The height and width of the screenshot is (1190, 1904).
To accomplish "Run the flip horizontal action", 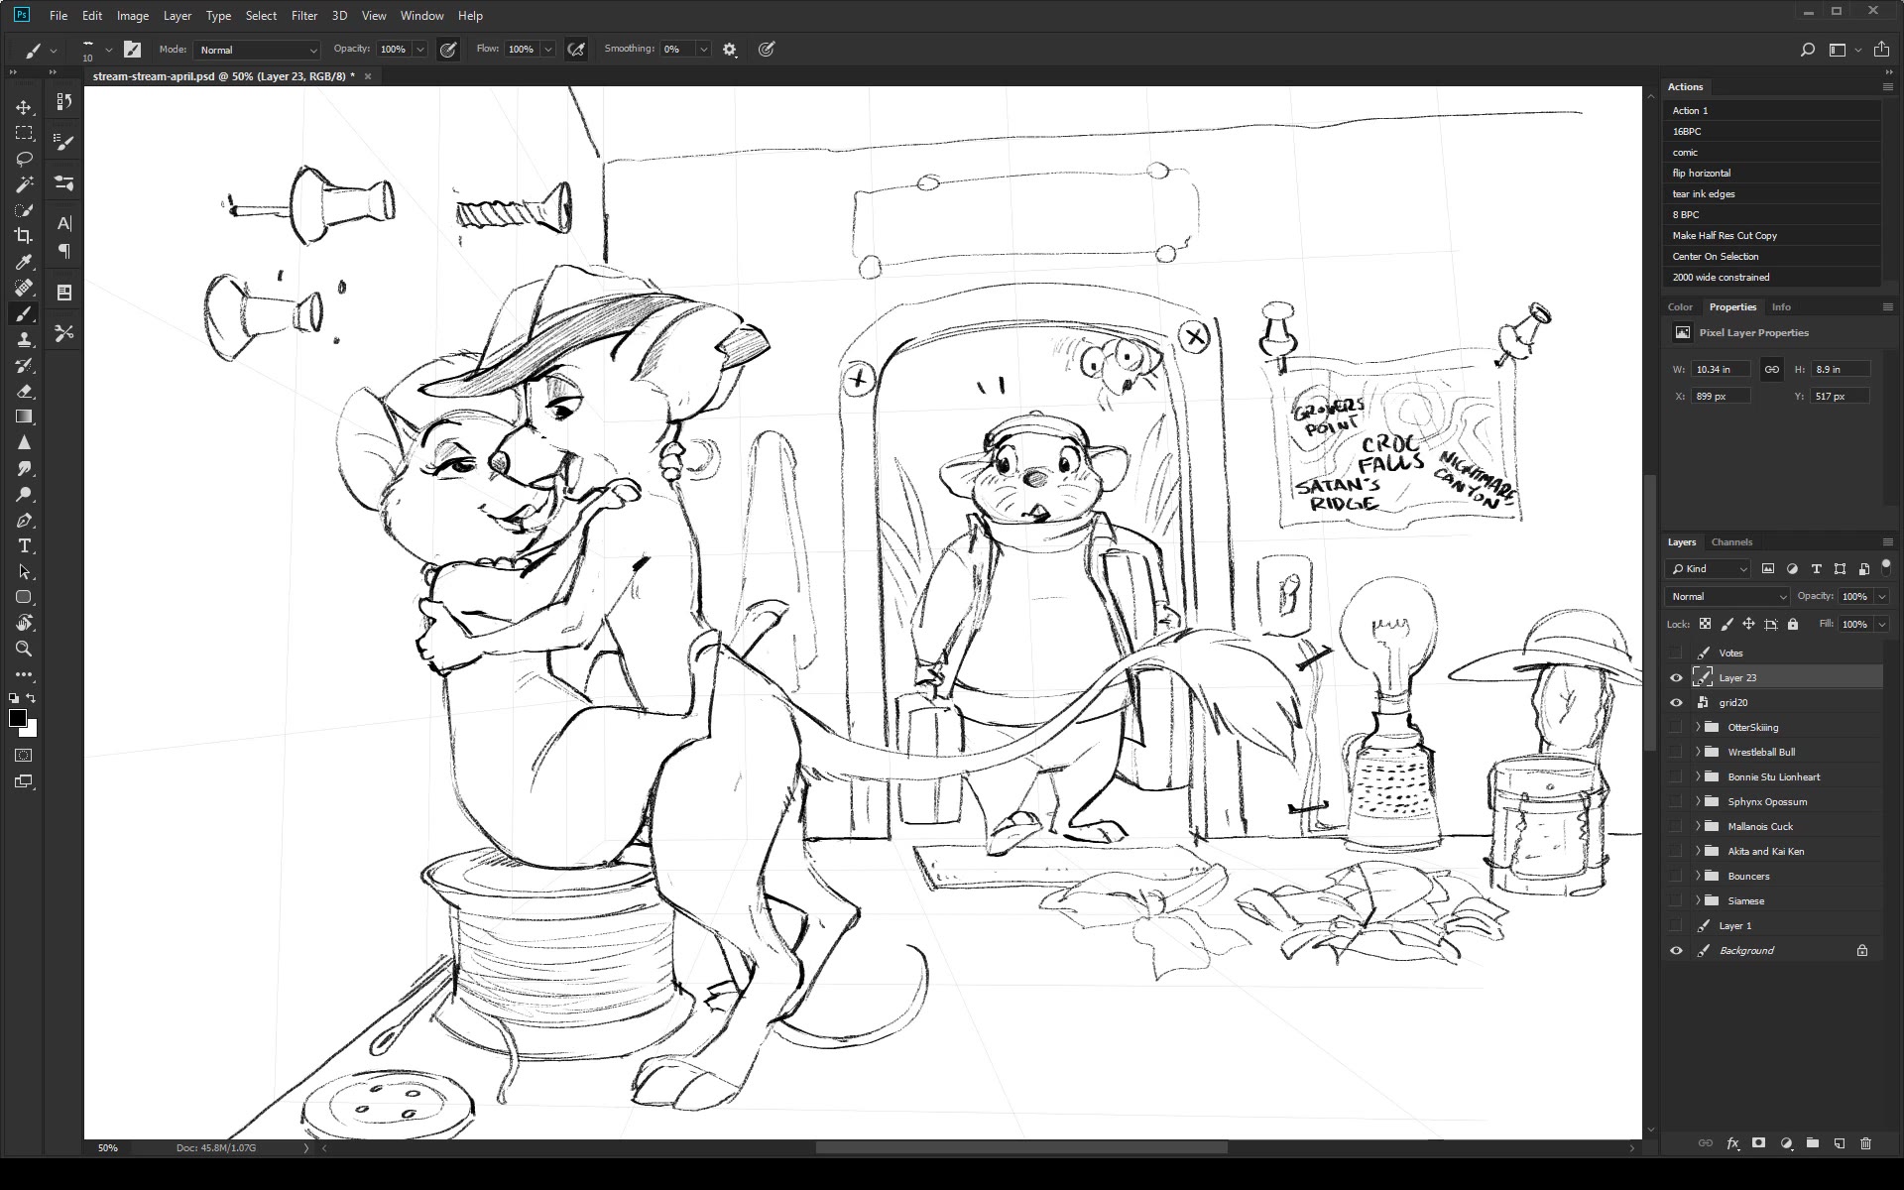I will [1701, 174].
